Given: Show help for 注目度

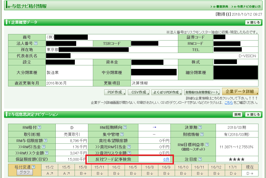Looking at the screenshot, I should 200,159.
